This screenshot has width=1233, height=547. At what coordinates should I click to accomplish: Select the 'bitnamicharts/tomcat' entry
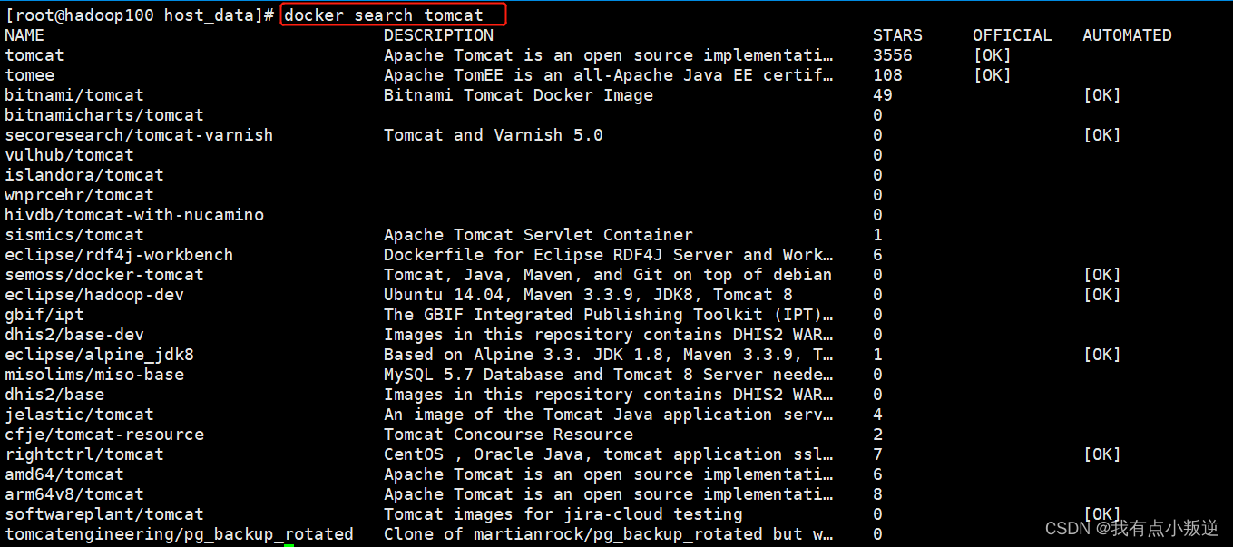104,115
